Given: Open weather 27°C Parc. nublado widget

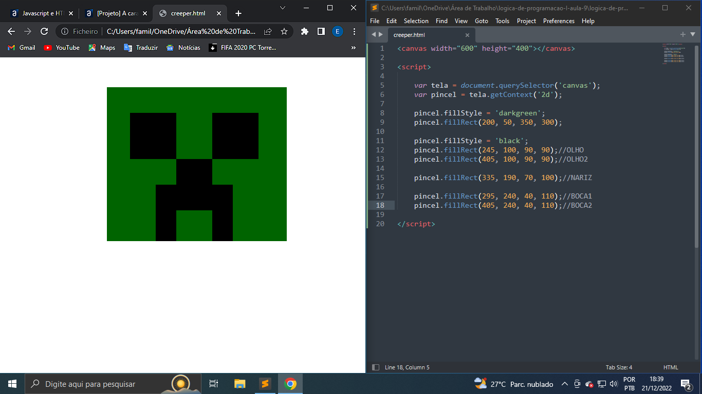Looking at the screenshot, I should click(x=514, y=384).
